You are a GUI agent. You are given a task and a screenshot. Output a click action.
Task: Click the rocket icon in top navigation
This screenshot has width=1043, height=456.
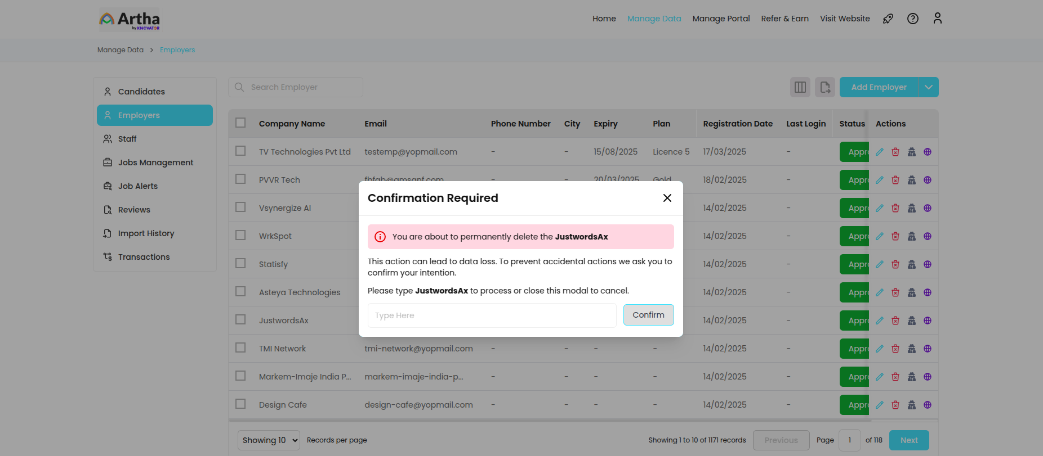tap(888, 19)
